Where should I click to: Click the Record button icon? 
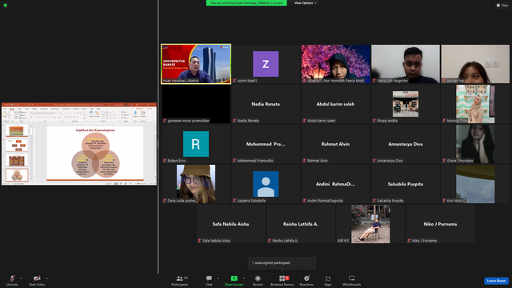[258, 278]
